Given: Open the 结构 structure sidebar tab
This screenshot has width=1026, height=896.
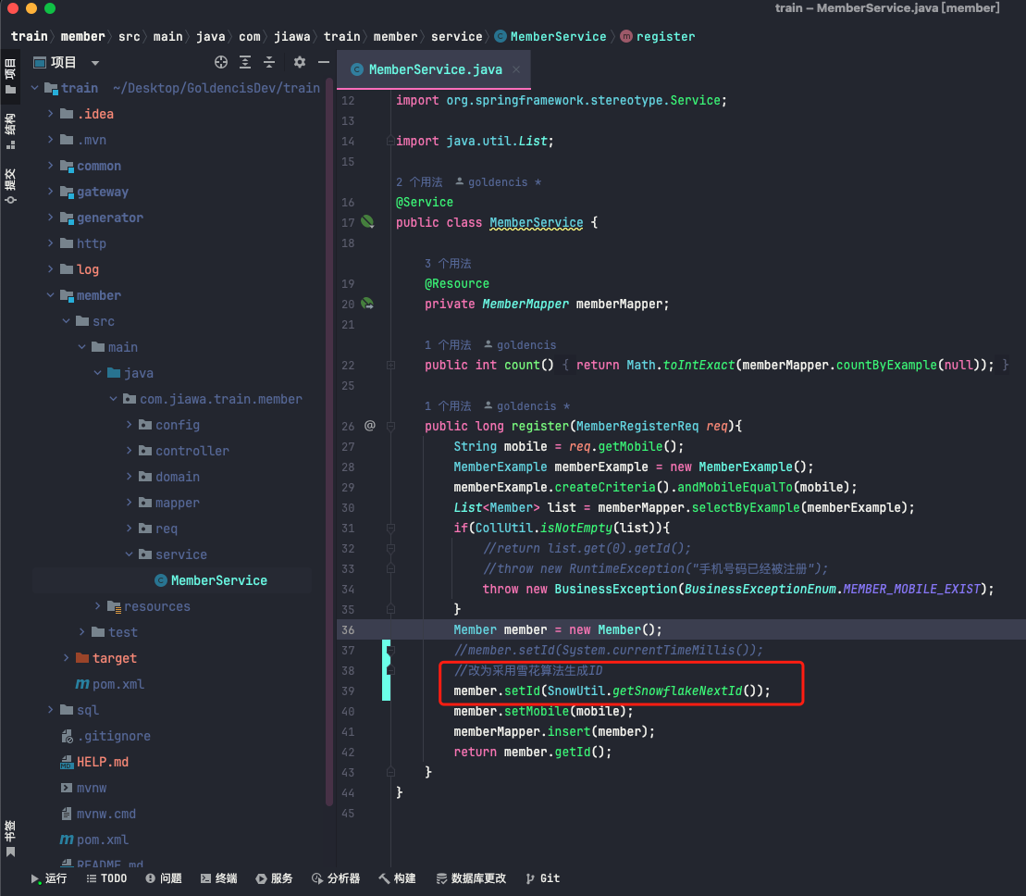Looking at the screenshot, I should click(10, 131).
